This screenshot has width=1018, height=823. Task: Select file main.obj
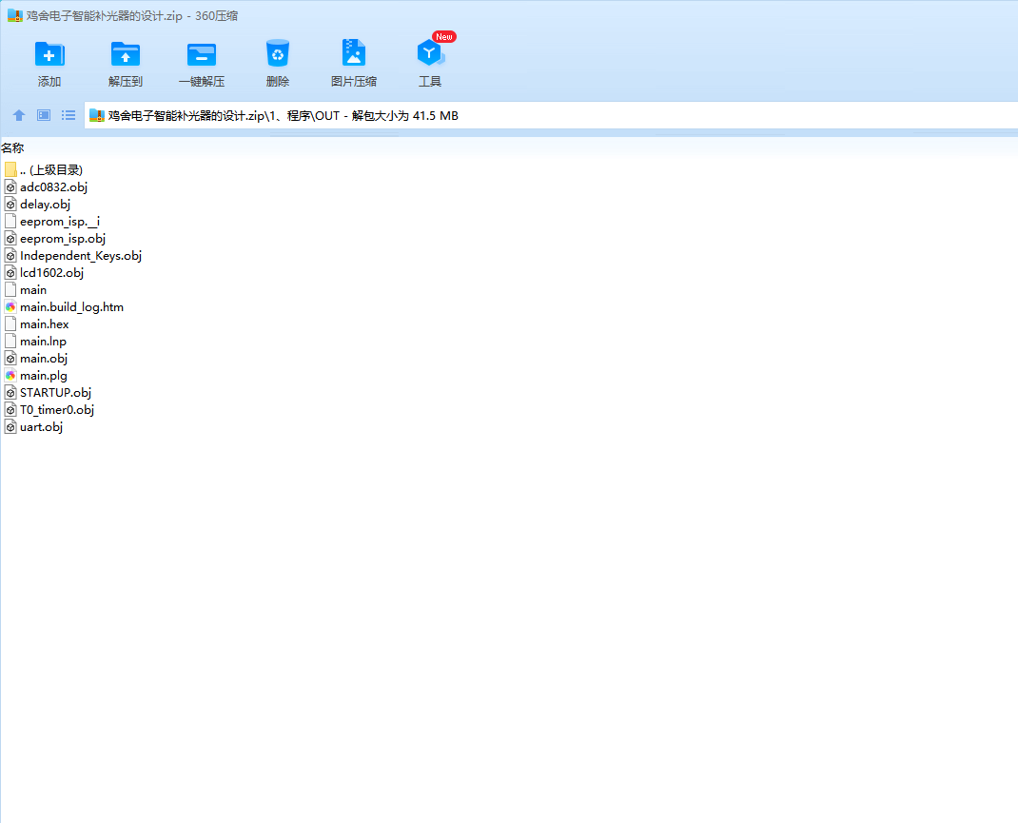click(44, 359)
